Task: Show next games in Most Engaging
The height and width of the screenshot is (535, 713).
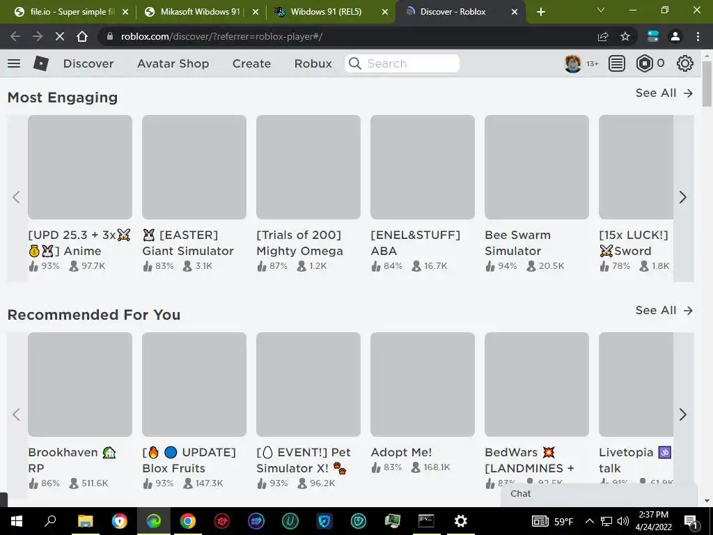Action: (x=683, y=197)
